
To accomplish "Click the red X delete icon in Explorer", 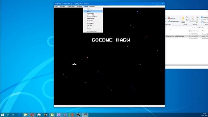I will [x=169, y=18].
